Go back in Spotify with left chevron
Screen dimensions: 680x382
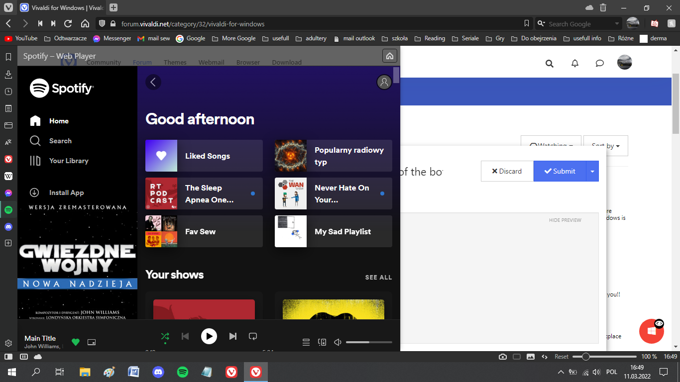point(153,82)
